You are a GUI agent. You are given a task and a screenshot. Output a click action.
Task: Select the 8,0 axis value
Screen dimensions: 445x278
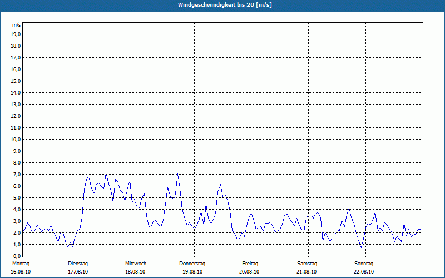(x=17, y=163)
